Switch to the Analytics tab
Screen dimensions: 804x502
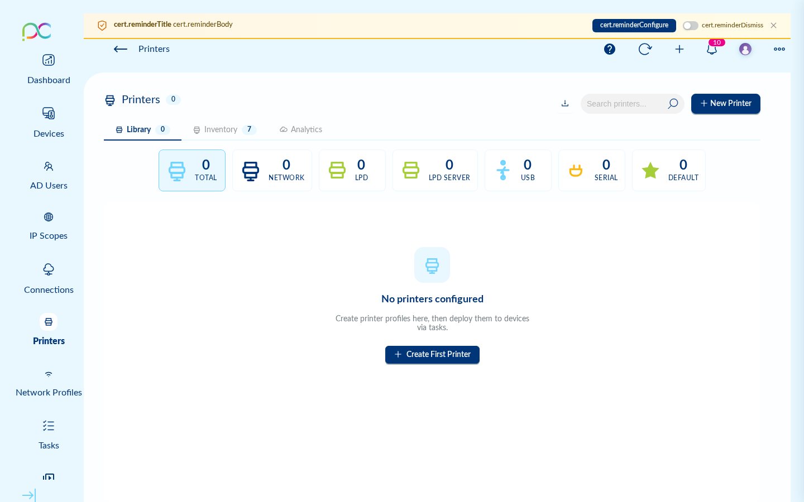tap(301, 129)
